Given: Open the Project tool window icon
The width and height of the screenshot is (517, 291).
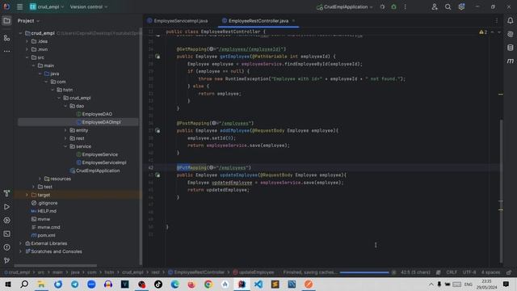Looking at the screenshot, I should (x=6, y=21).
